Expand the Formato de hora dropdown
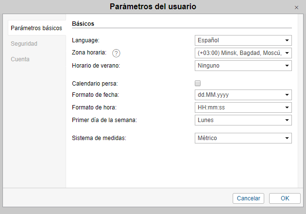Screen dimensions: 306x214 point(243,107)
